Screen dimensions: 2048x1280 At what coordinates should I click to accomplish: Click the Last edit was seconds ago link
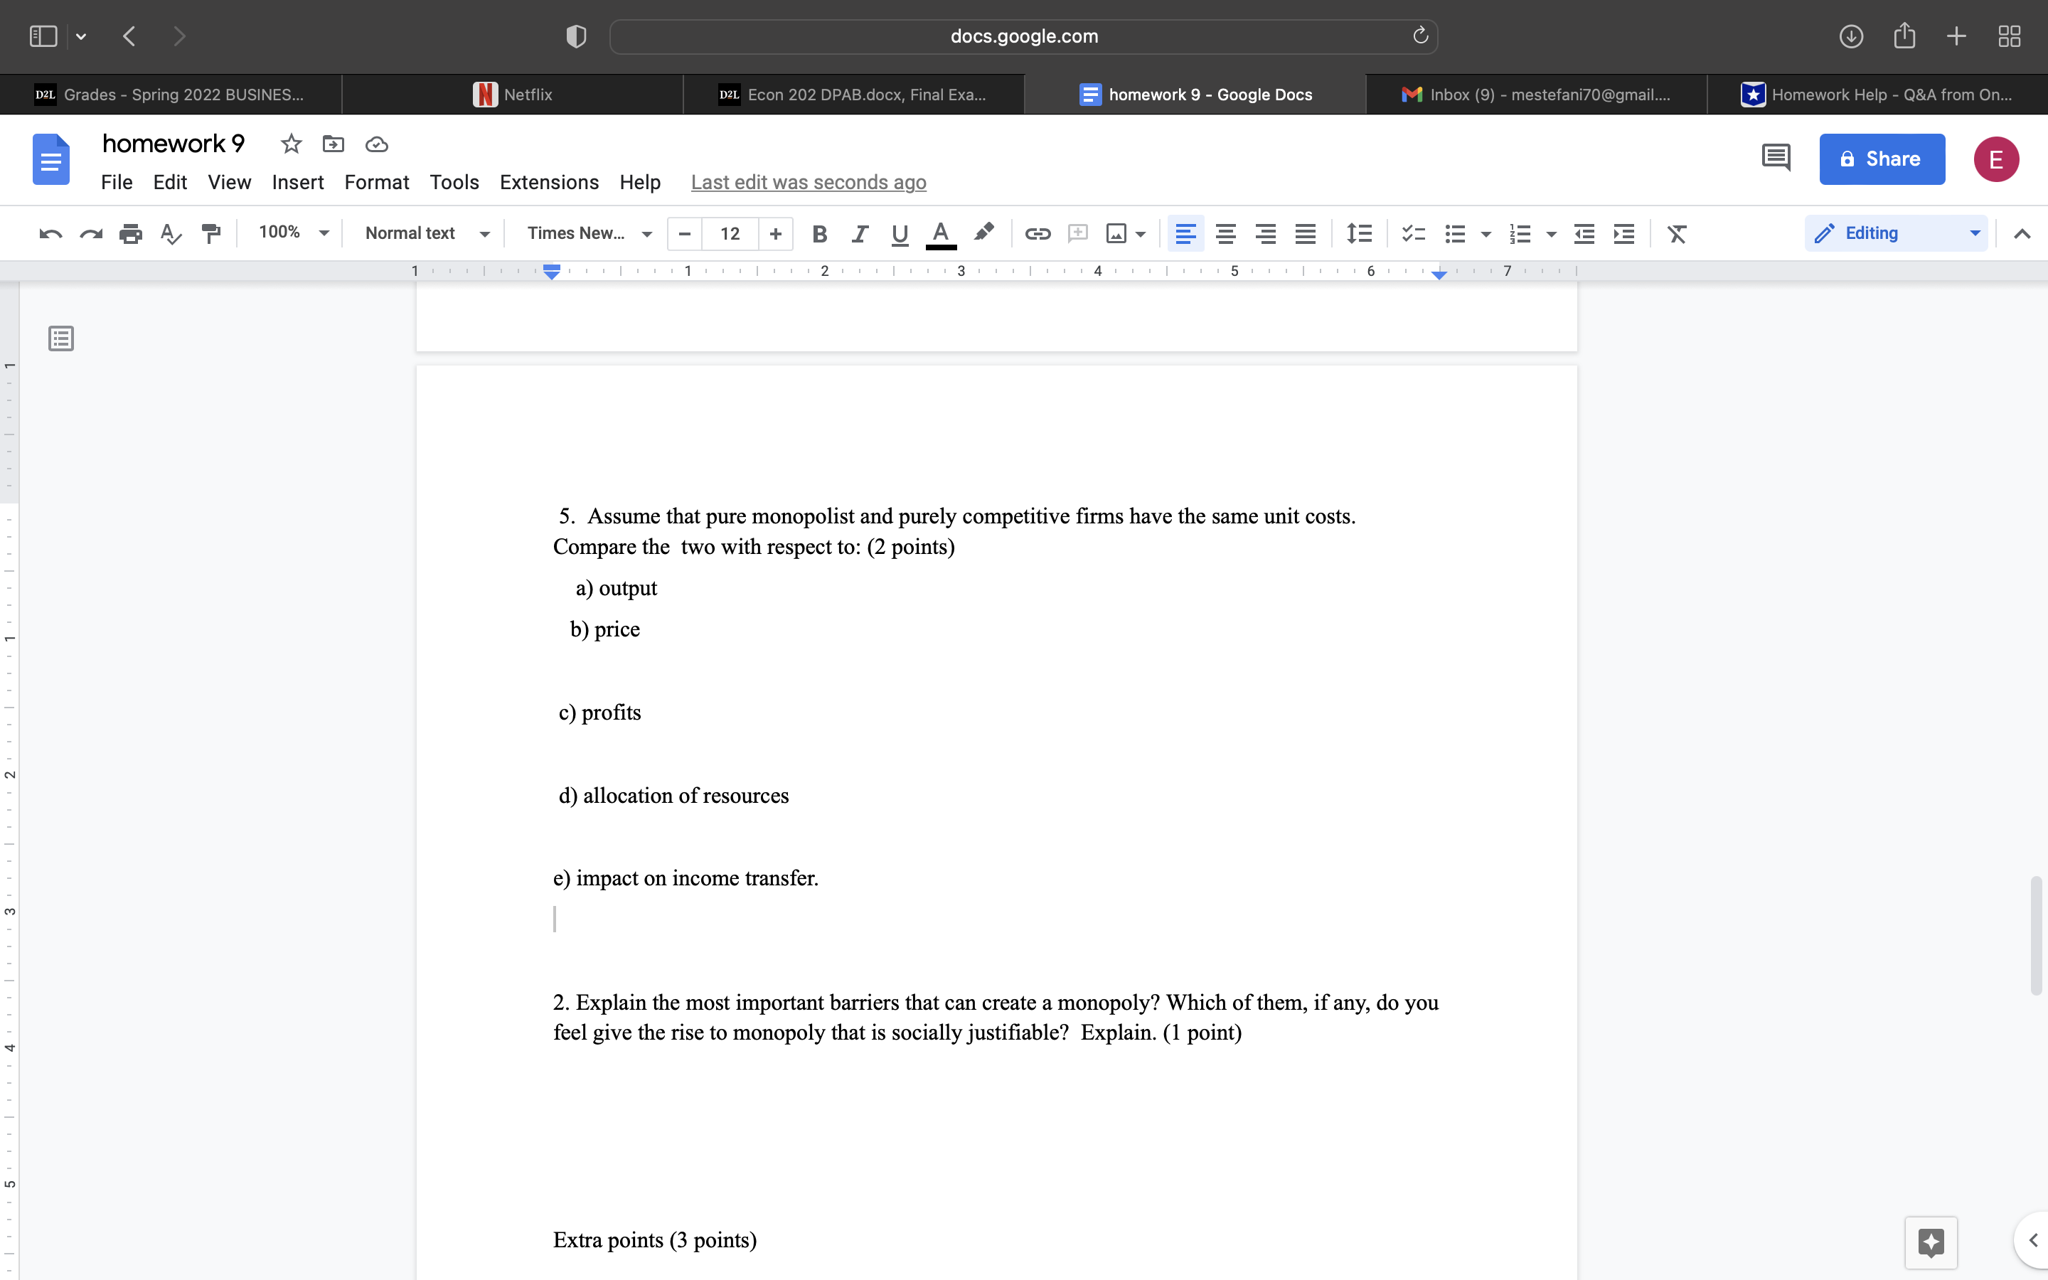(x=809, y=182)
